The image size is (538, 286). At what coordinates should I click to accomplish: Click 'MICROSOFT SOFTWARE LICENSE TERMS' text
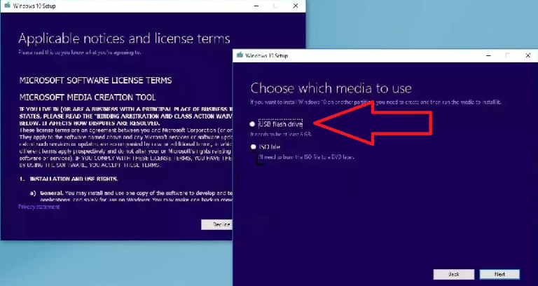point(96,81)
